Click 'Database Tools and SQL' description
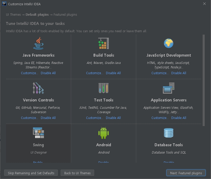The width and height of the screenshot is (211, 179). (x=169, y=152)
